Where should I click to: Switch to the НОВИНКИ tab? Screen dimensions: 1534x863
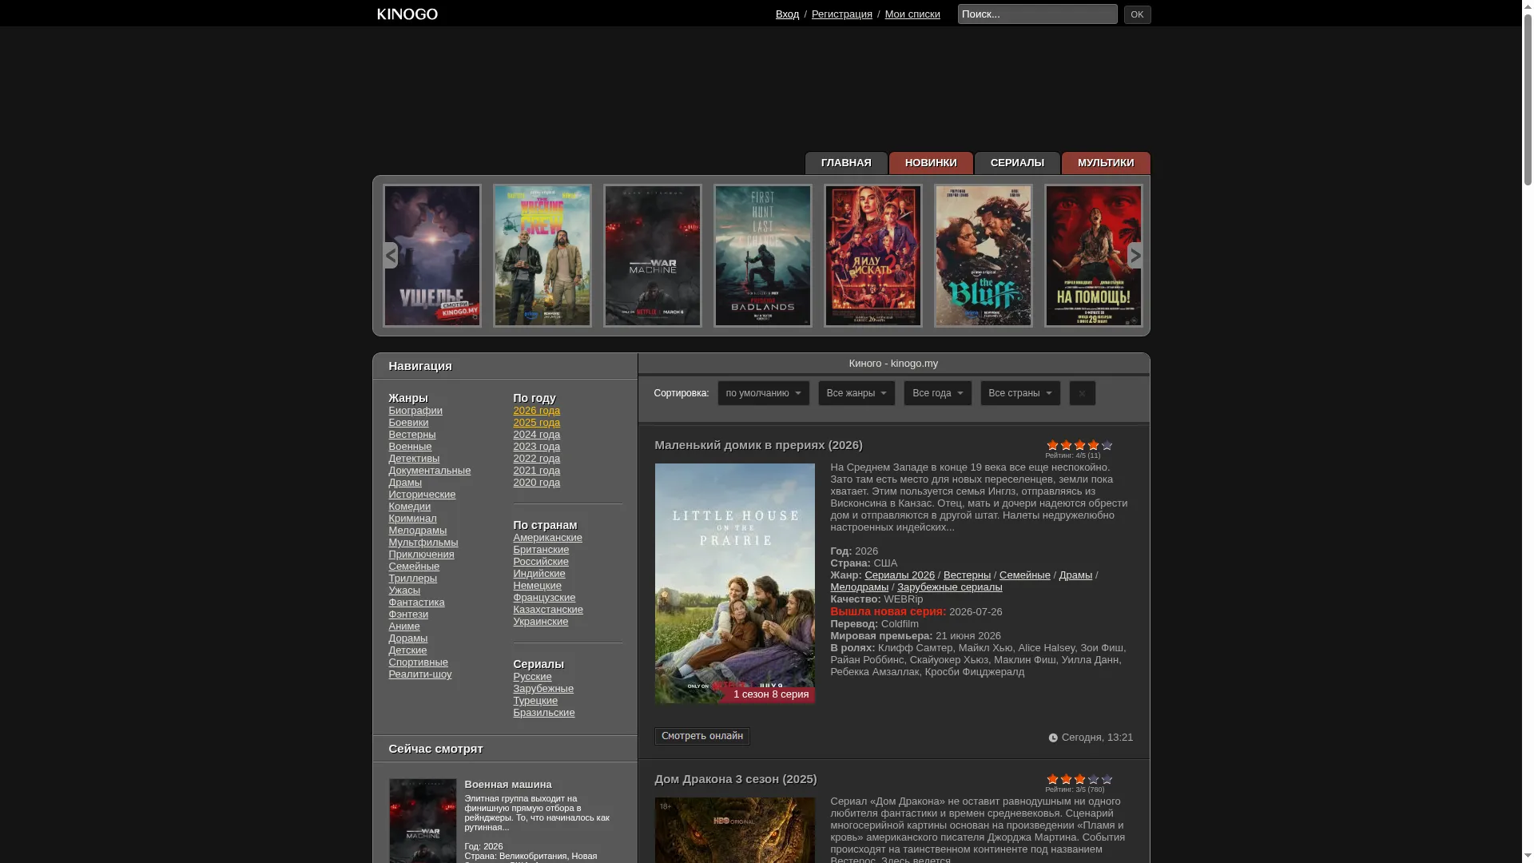tap(931, 163)
